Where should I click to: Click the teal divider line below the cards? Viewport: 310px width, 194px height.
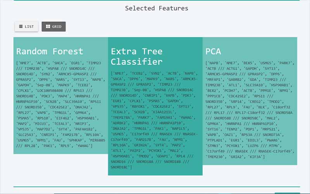(157, 187)
